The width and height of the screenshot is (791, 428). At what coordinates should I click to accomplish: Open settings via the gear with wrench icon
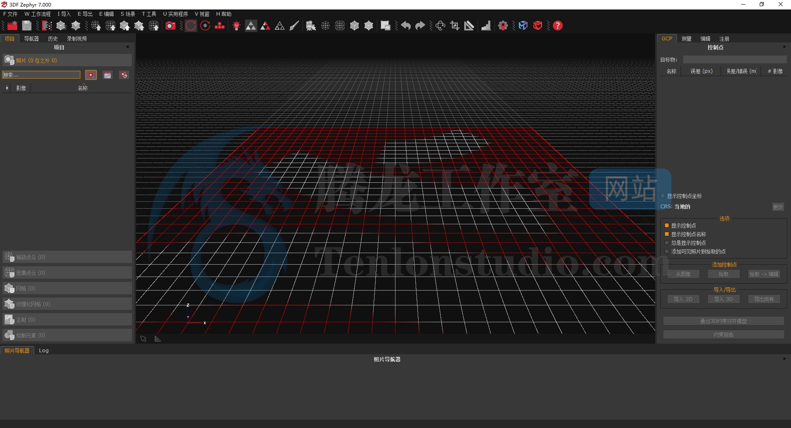pyautogui.click(x=503, y=26)
